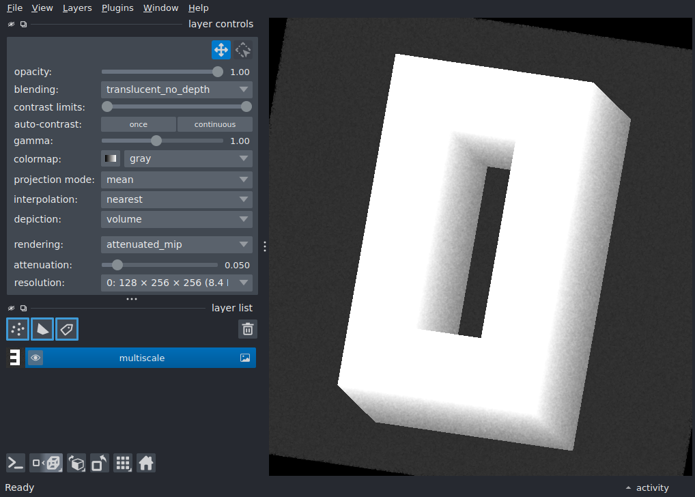The width and height of the screenshot is (695, 497).
Task: Click the gray colormap preview swatch
Action: coord(111,158)
